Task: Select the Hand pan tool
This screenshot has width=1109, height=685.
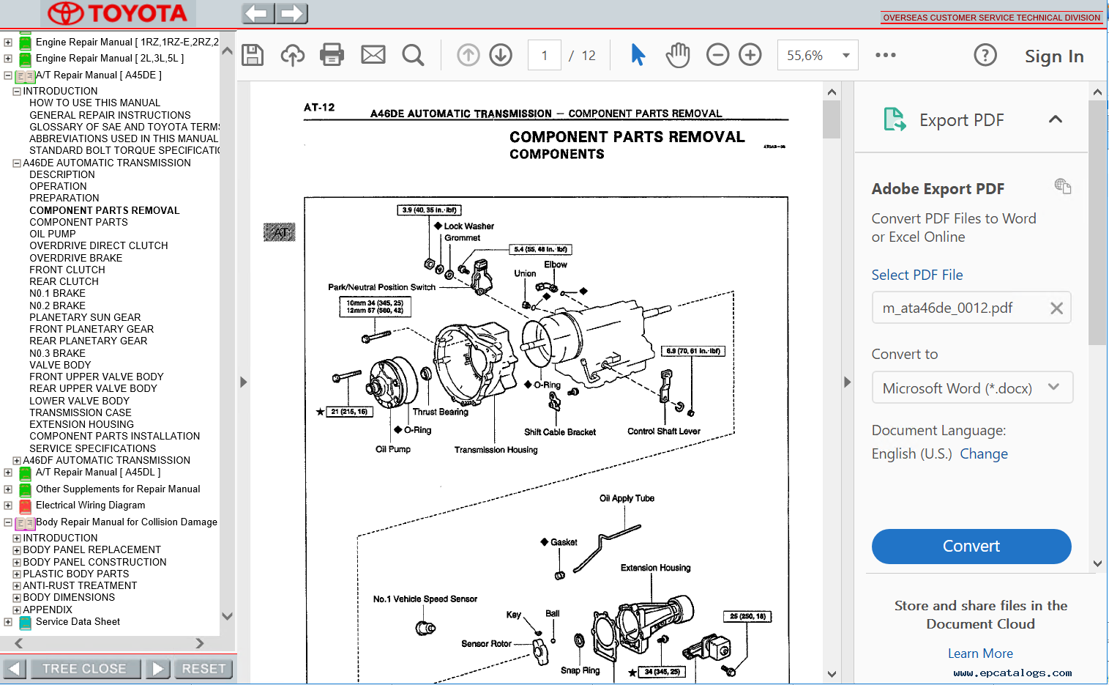Action: (678, 54)
